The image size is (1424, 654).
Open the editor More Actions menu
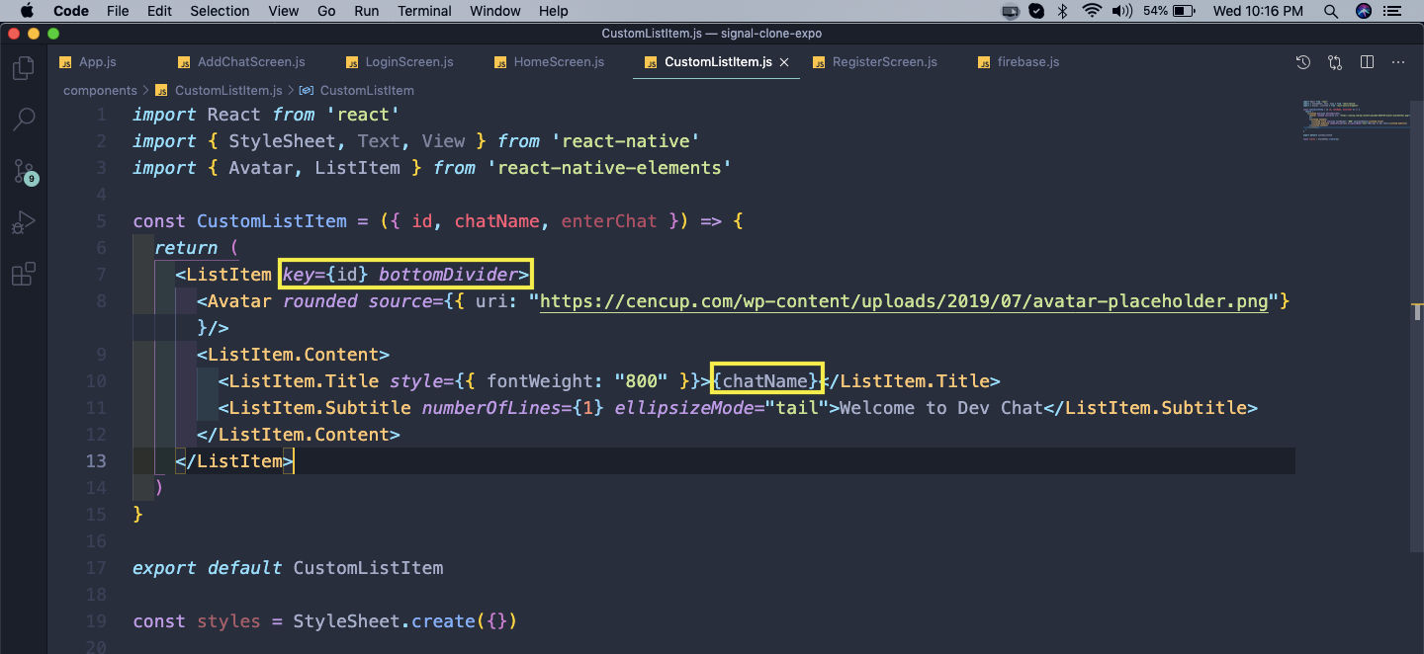click(x=1398, y=62)
